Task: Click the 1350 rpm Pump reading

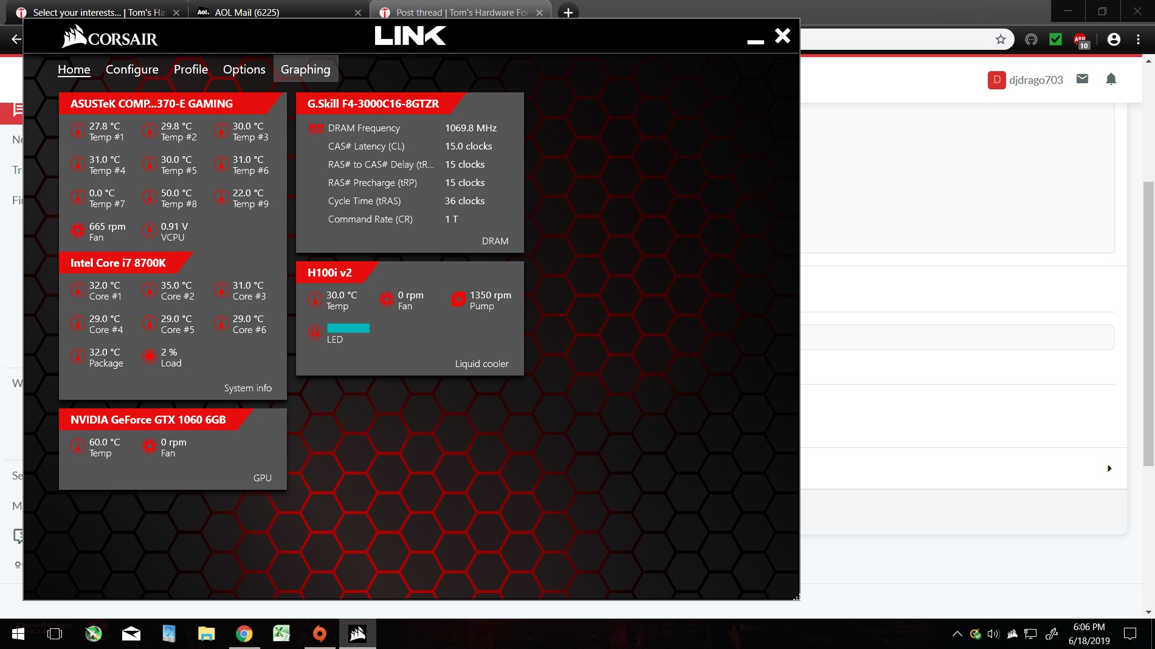Action: pos(491,295)
